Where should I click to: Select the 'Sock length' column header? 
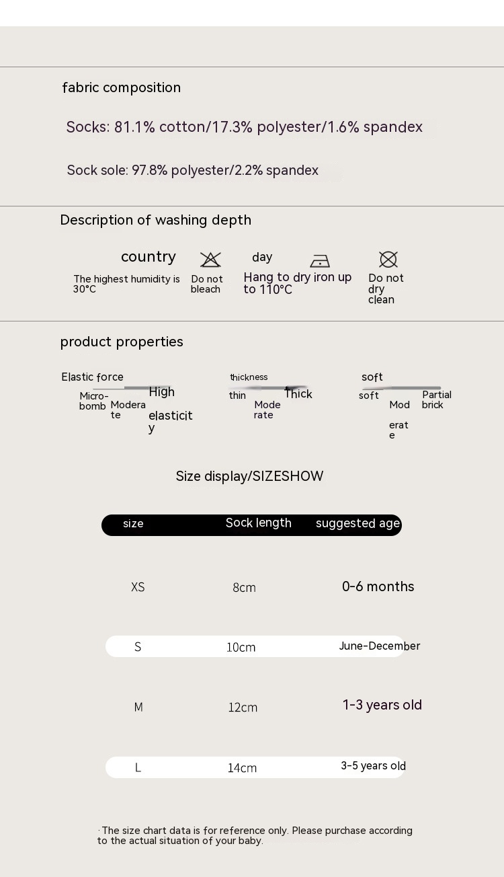click(x=259, y=523)
